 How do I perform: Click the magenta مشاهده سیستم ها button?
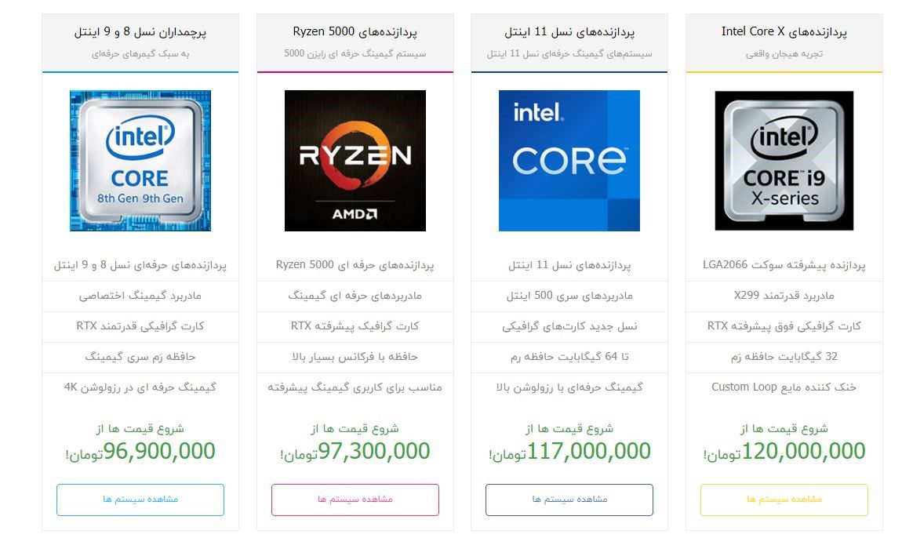[355, 500]
